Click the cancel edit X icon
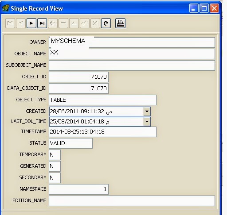This screenshot has width=227, height=215. (x=95, y=23)
